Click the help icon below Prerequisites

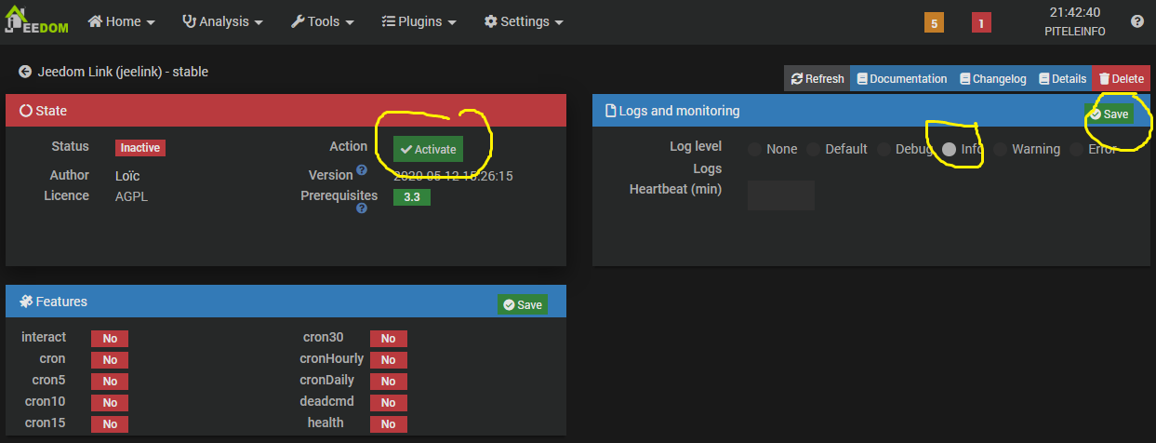point(362,208)
